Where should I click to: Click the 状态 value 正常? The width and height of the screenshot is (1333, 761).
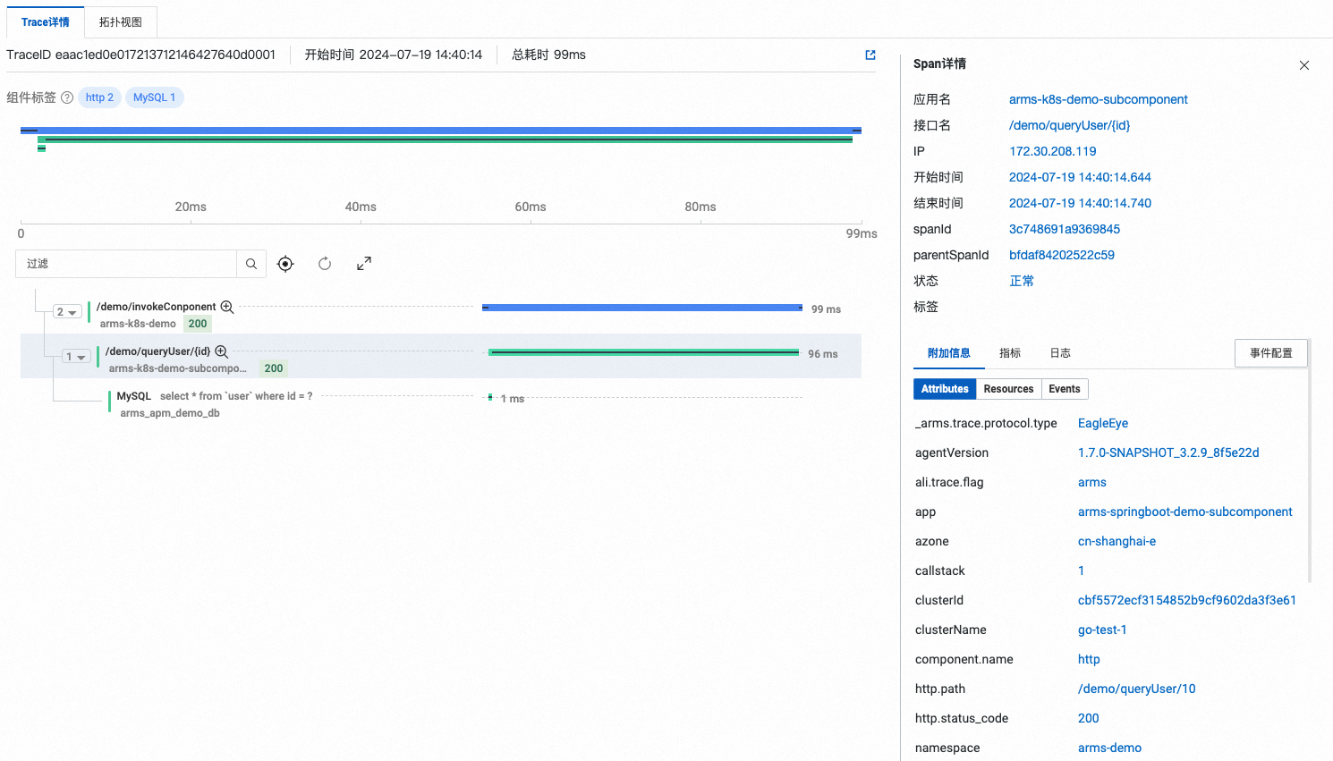(1022, 281)
